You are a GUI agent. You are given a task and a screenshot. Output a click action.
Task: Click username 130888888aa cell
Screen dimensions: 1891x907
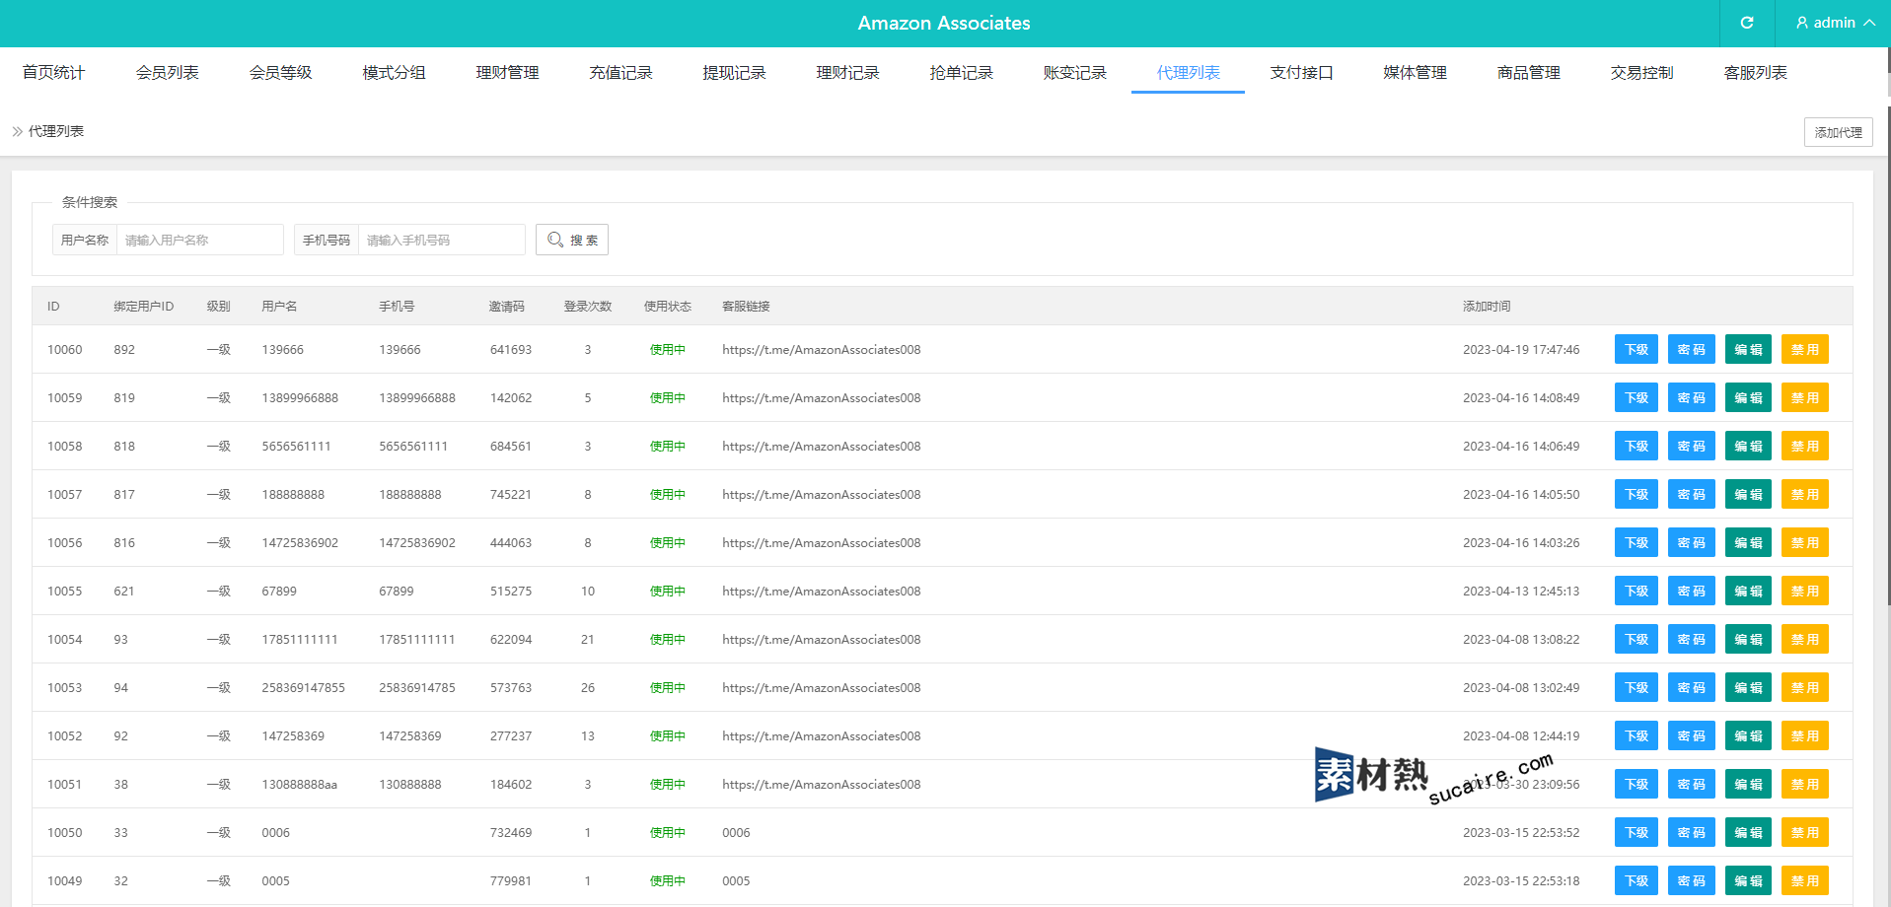coord(299,784)
